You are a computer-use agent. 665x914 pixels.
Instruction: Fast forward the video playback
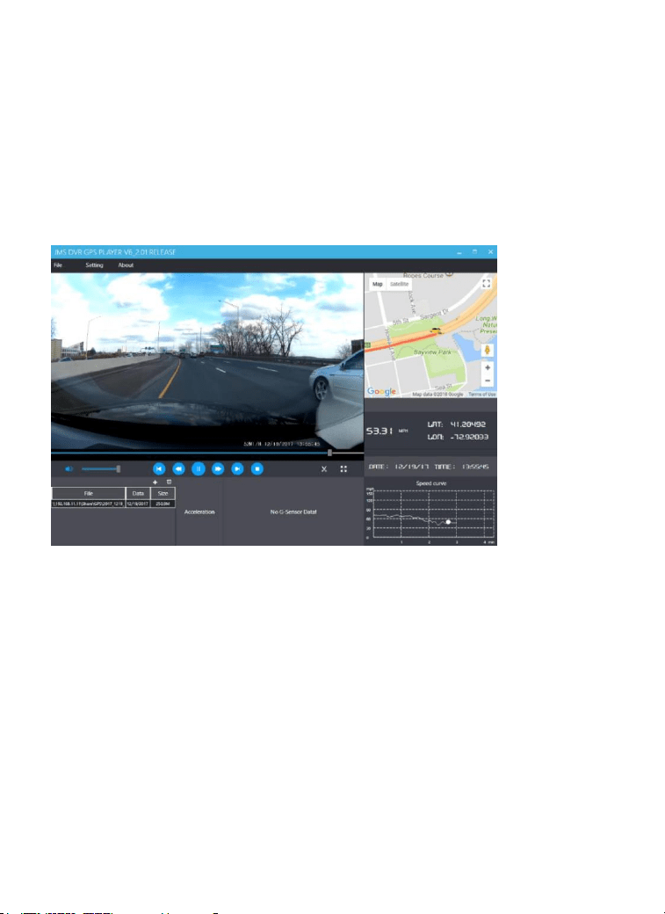click(218, 468)
